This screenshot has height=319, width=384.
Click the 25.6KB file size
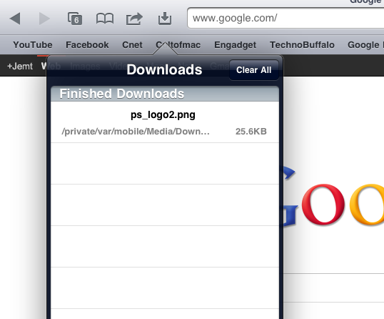(251, 132)
